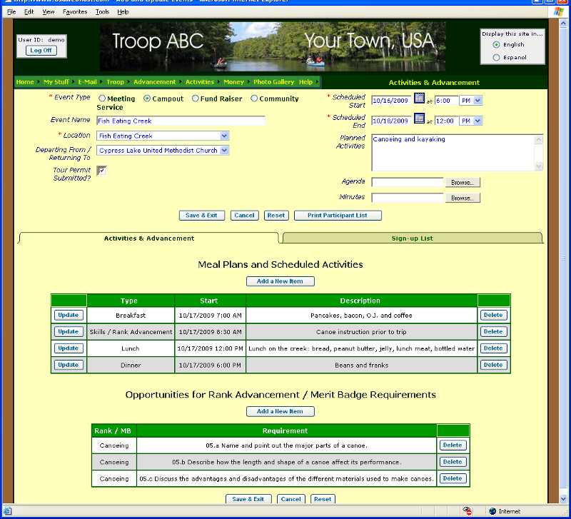Switch to the Sign-up List tab
571x519 pixels.
click(413, 238)
